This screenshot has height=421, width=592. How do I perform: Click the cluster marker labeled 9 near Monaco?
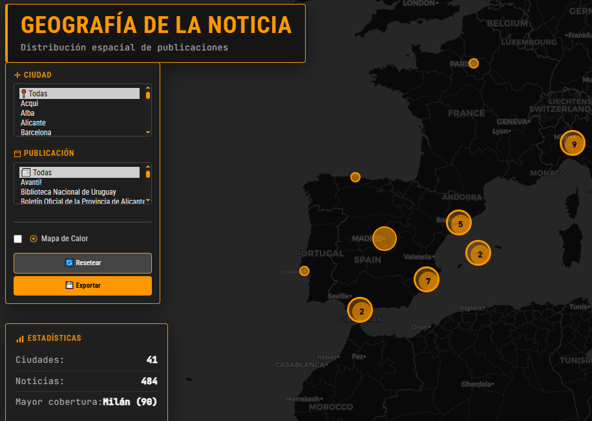(x=573, y=143)
